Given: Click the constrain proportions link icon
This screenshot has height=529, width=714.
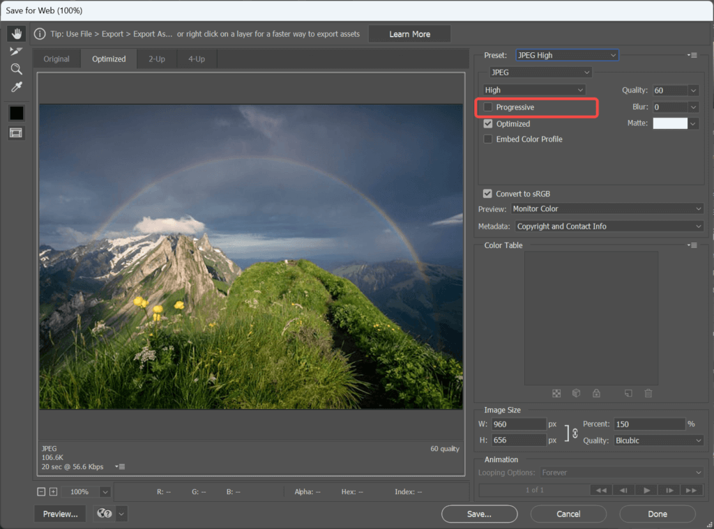Looking at the screenshot, I should tap(575, 434).
